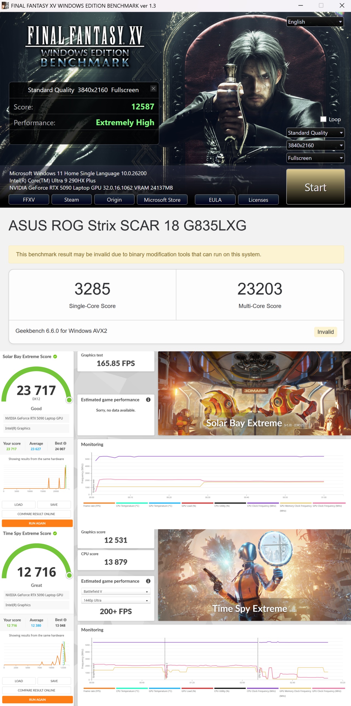
Task: Toggle GPU Temperature legend in Time Spy monitoring
Action: point(165,690)
